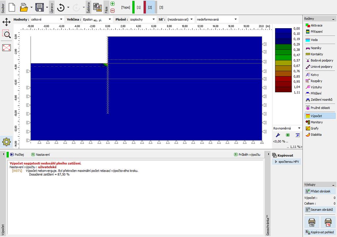Image resolution: width=337 pixels, height=237 pixels.
Task: Open the nedeformovaná dropdown
Action: (x=217, y=19)
